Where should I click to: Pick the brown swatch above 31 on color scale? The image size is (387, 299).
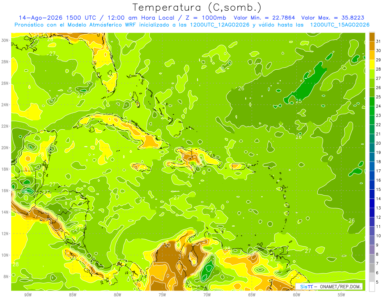click(x=372, y=36)
